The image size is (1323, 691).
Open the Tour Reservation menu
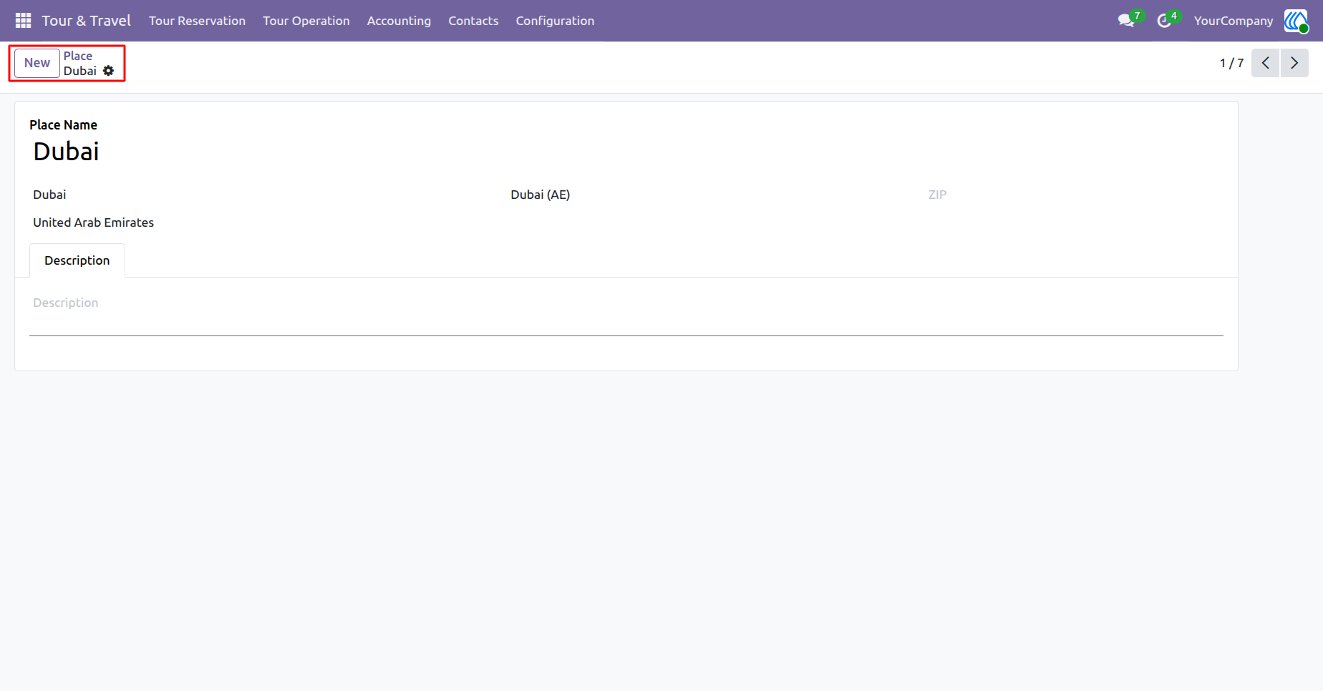pyautogui.click(x=197, y=21)
